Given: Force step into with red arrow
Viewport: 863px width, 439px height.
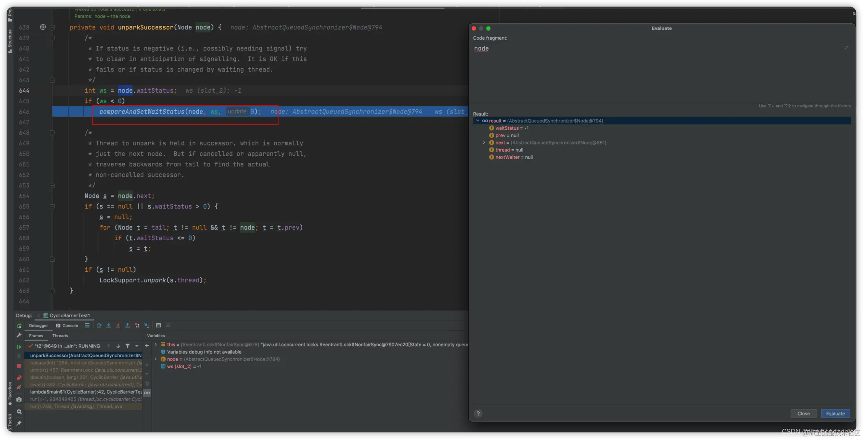Looking at the screenshot, I should click(118, 326).
